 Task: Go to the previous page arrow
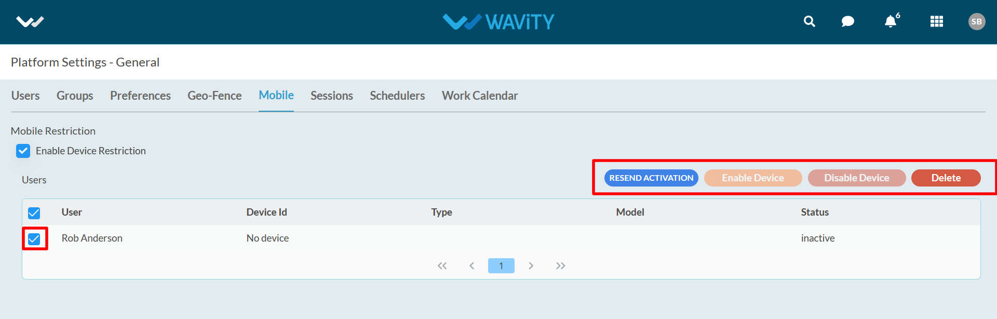tap(471, 266)
